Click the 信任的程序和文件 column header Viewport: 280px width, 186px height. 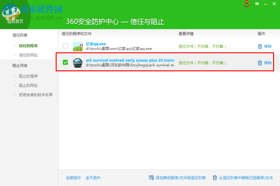point(77,34)
